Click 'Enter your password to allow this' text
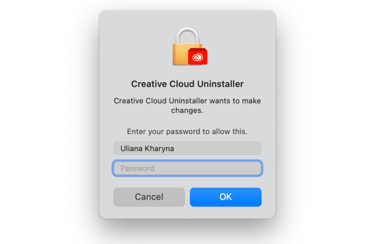 point(187,132)
